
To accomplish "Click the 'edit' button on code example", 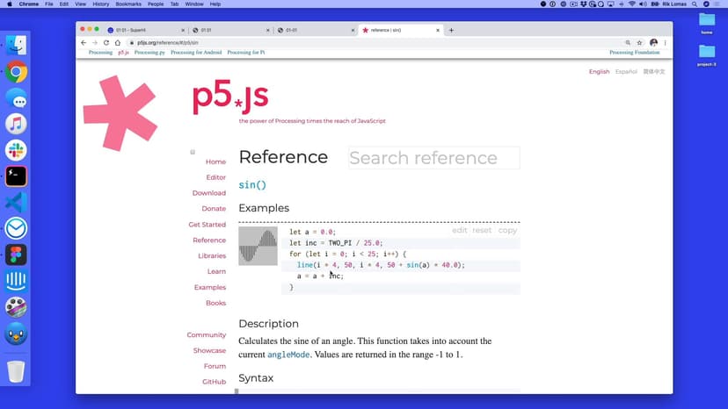I will pyautogui.click(x=459, y=230).
